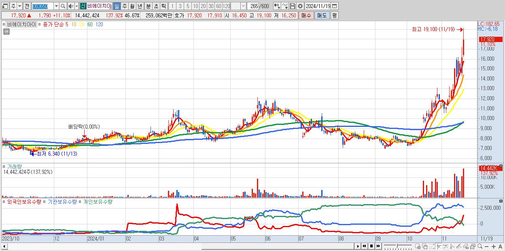Click the 외국인보유수량 legend label
The image size is (505, 251).
[x=24, y=201]
